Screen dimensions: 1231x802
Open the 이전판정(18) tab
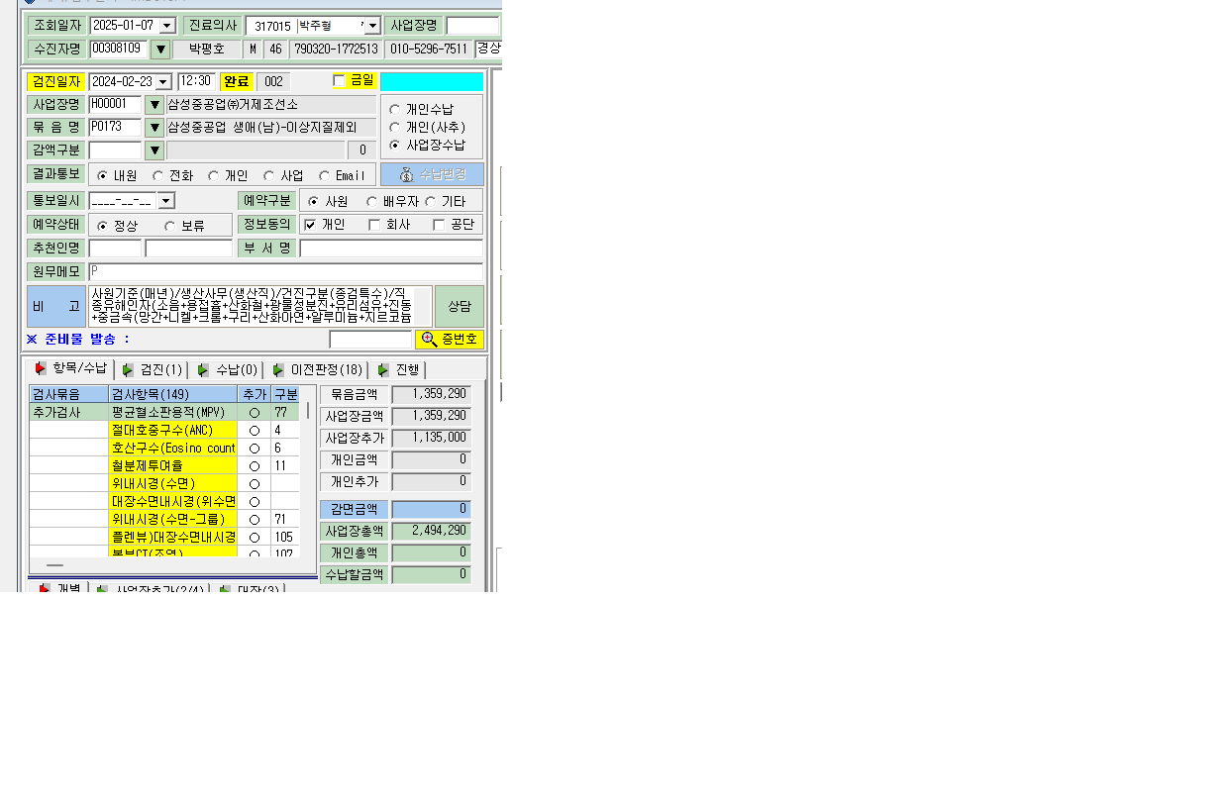point(318,370)
